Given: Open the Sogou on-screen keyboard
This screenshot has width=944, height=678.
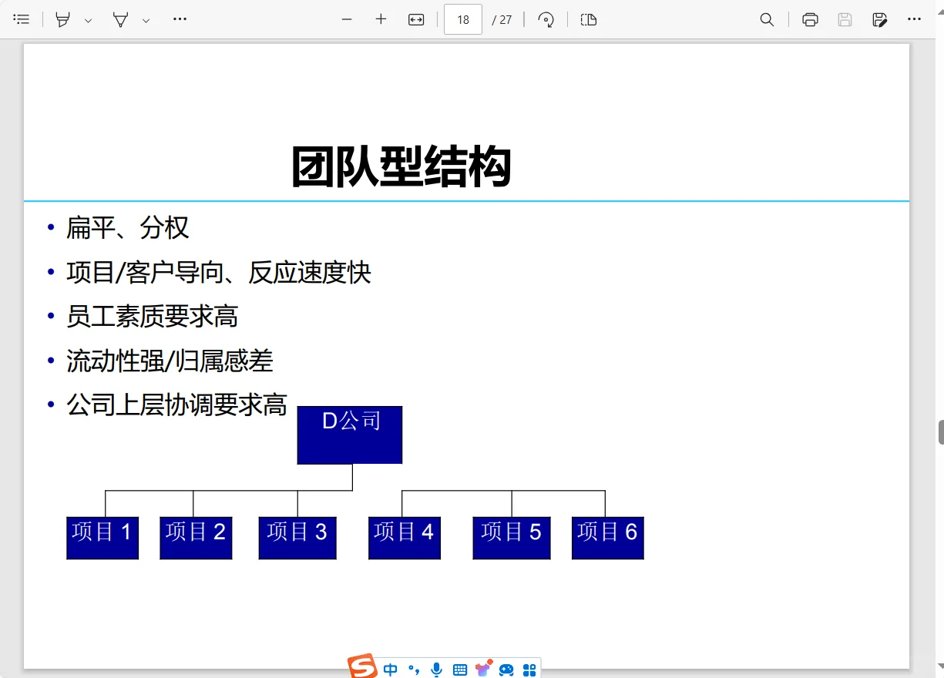Looking at the screenshot, I should 459,670.
